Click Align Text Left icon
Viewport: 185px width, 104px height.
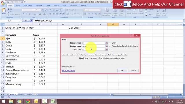50,14
